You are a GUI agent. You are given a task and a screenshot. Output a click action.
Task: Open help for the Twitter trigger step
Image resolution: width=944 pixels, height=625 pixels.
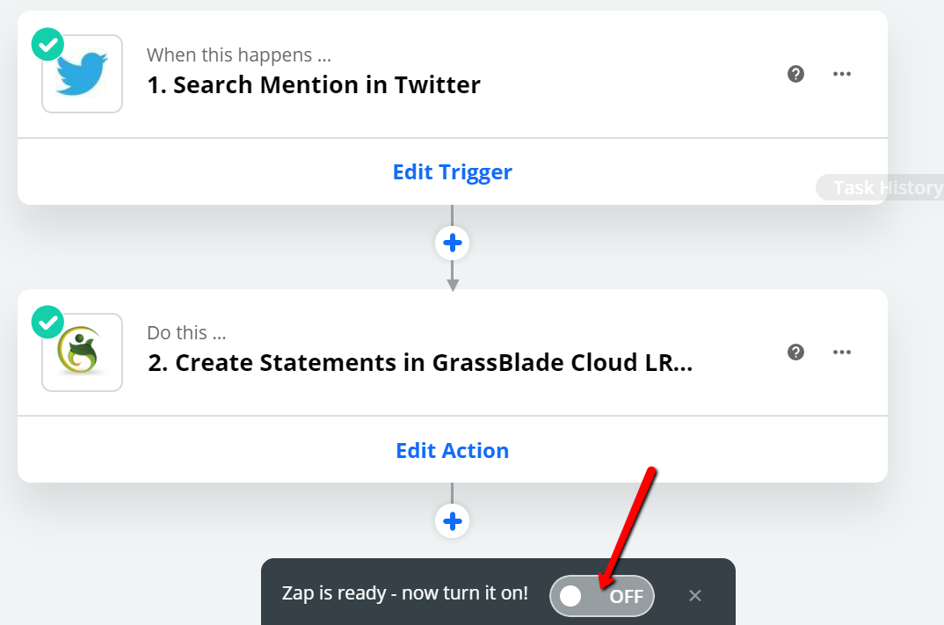(796, 74)
